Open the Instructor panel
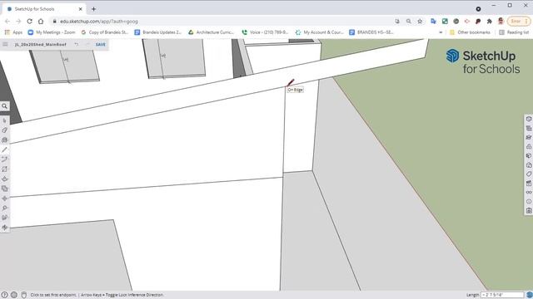533x299 pixels. [x=529, y=128]
